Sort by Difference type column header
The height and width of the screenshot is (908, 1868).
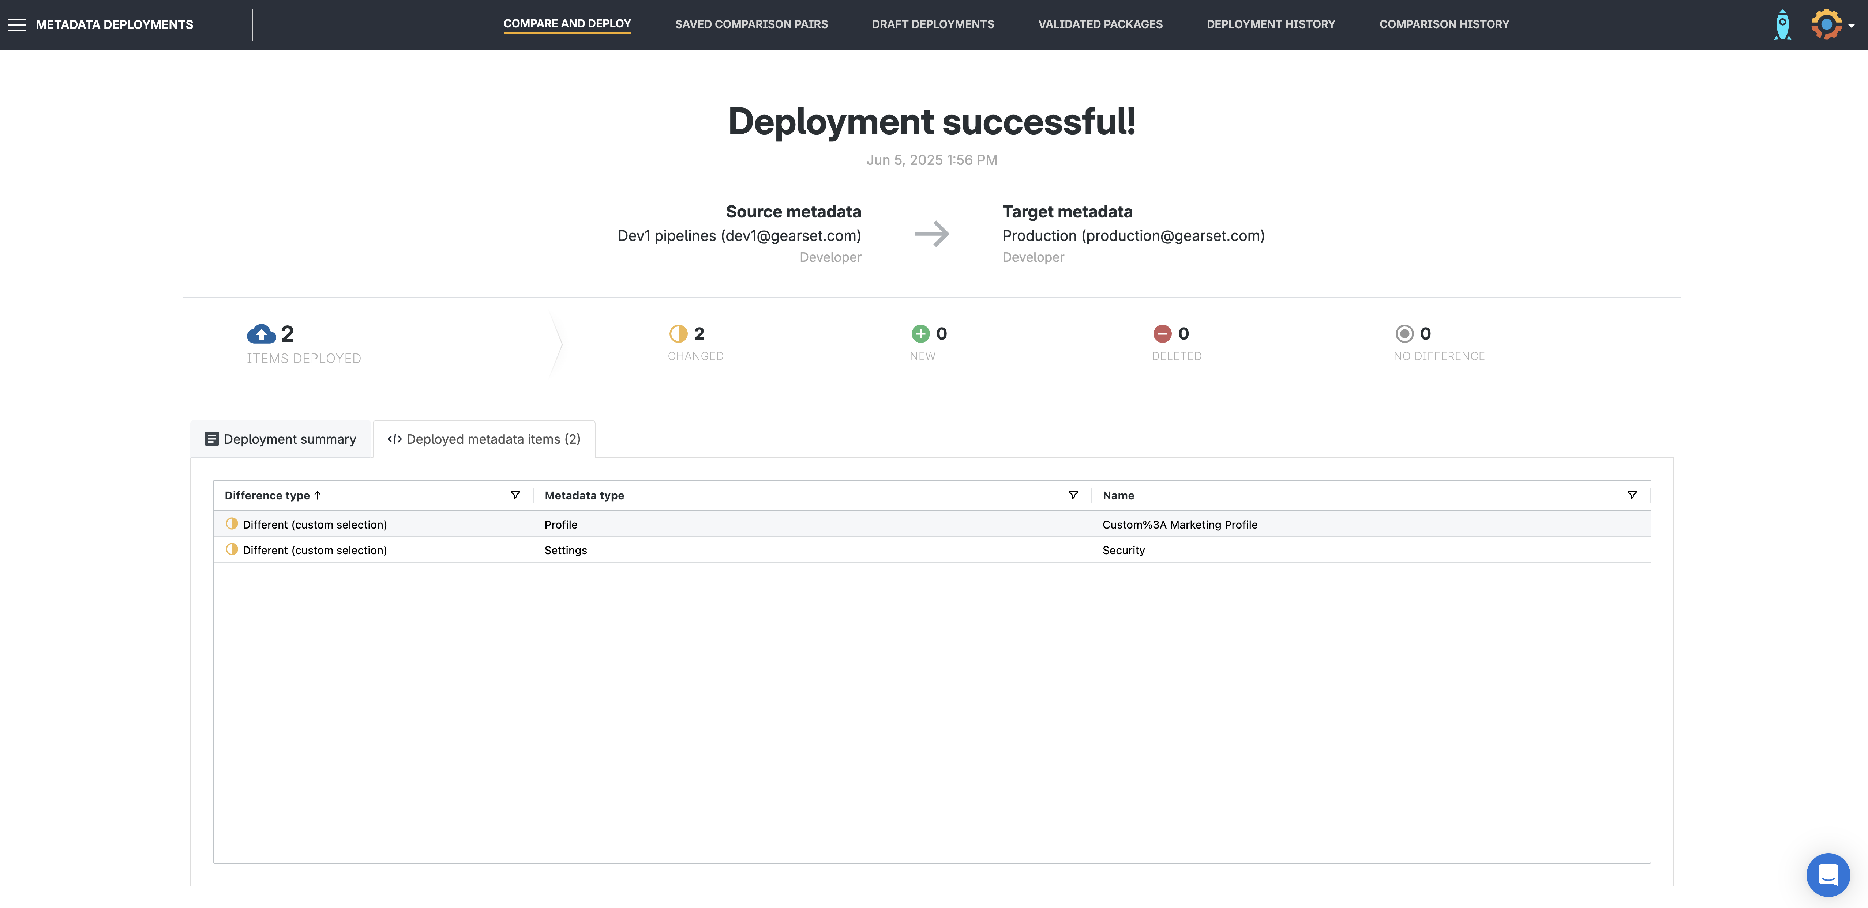pos(267,496)
